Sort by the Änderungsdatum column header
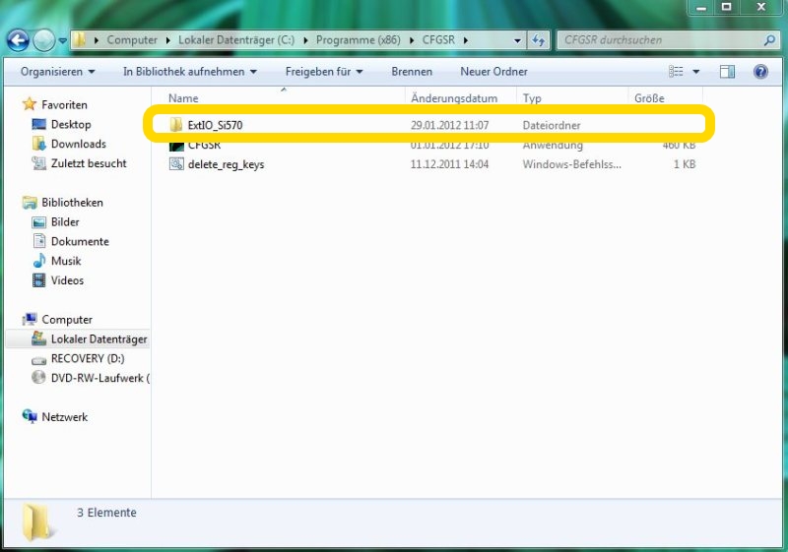 (454, 98)
